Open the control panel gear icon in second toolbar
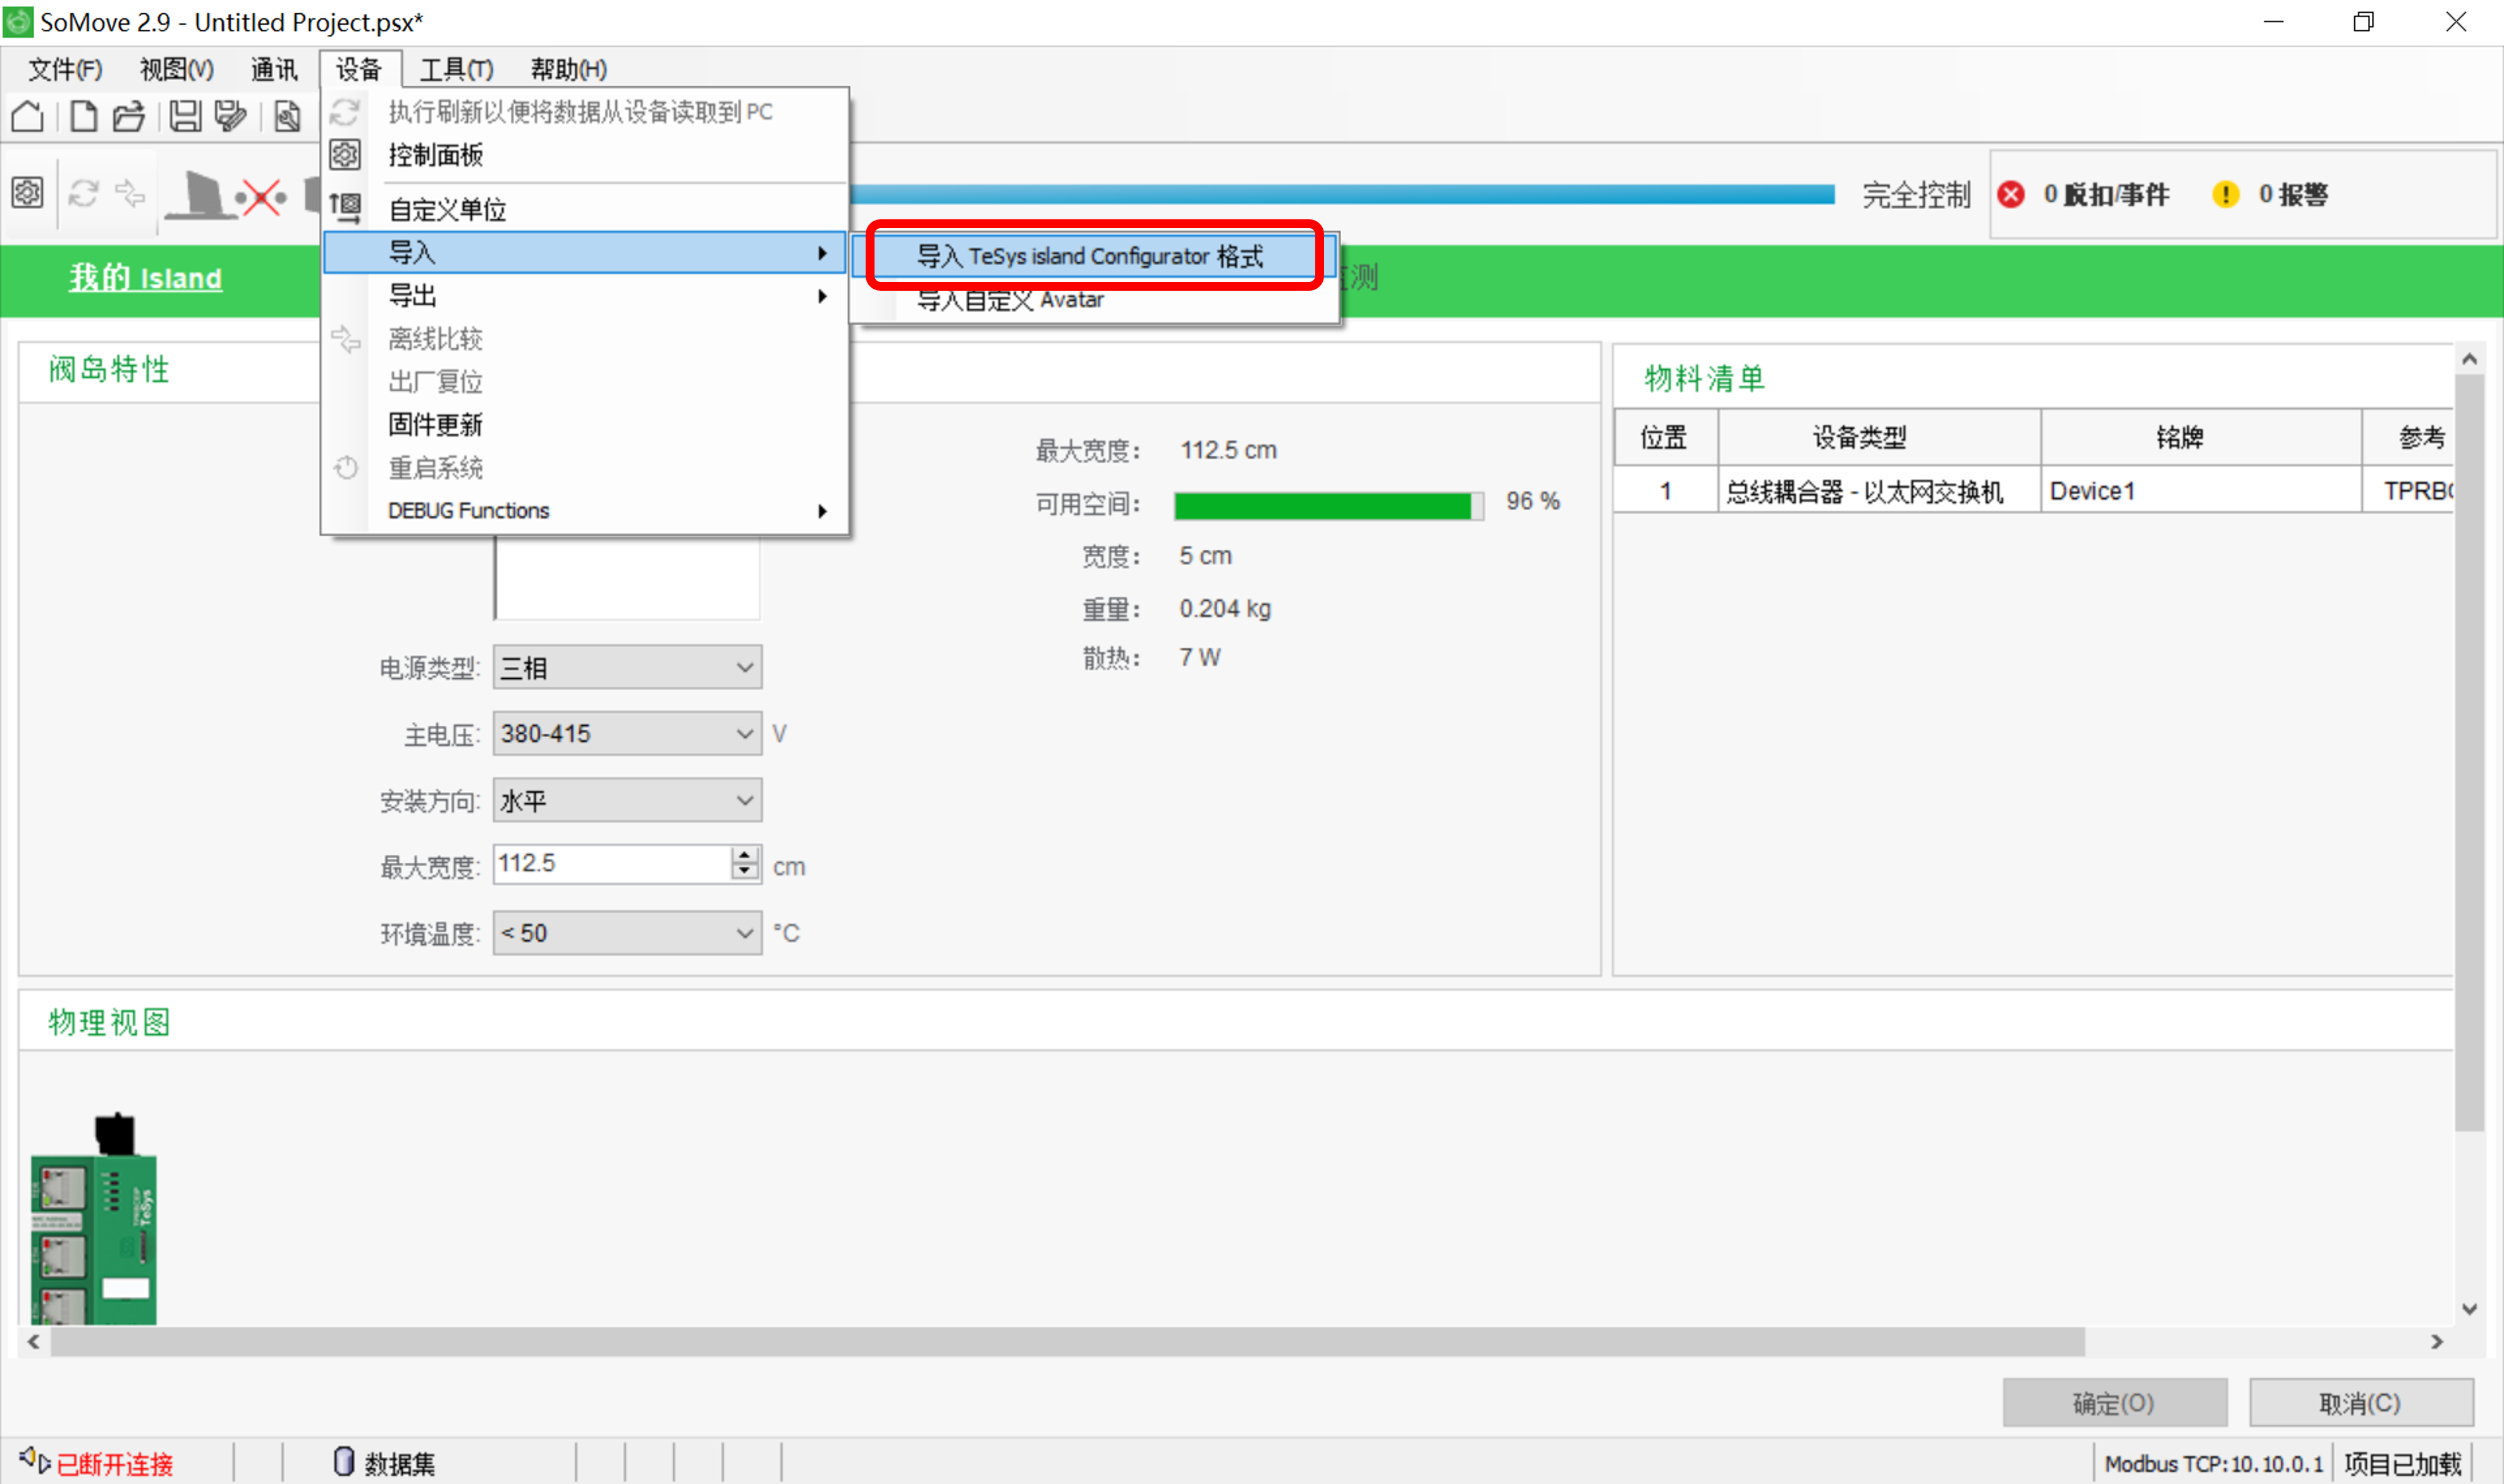The image size is (2504, 1484). click(x=27, y=192)
